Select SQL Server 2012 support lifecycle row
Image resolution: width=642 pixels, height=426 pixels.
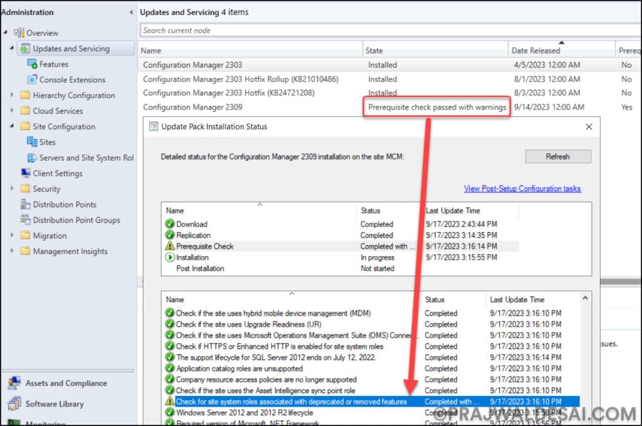pos(371,357)
